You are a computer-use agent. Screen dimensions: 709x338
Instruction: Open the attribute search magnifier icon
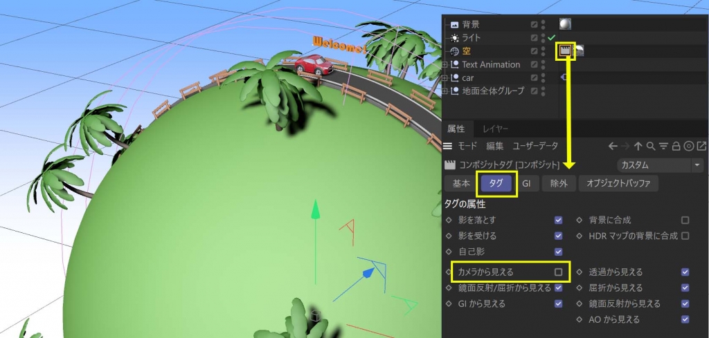(x=651, y=147)
